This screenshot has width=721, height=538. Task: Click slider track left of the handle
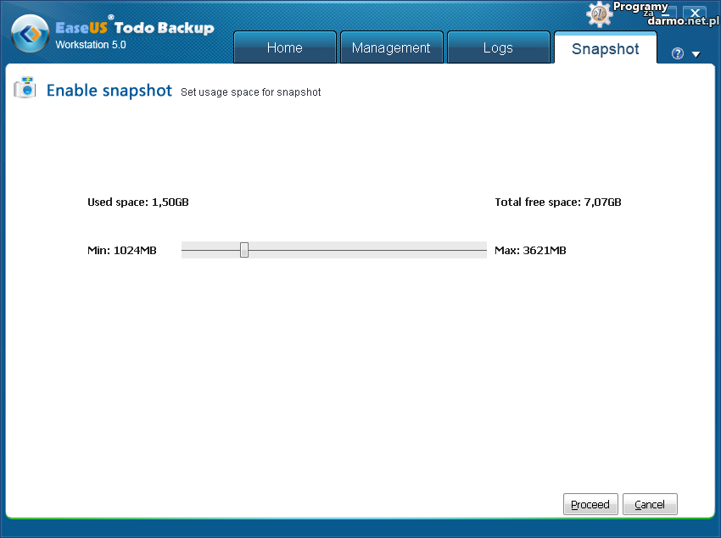click(x=210, y=250)
